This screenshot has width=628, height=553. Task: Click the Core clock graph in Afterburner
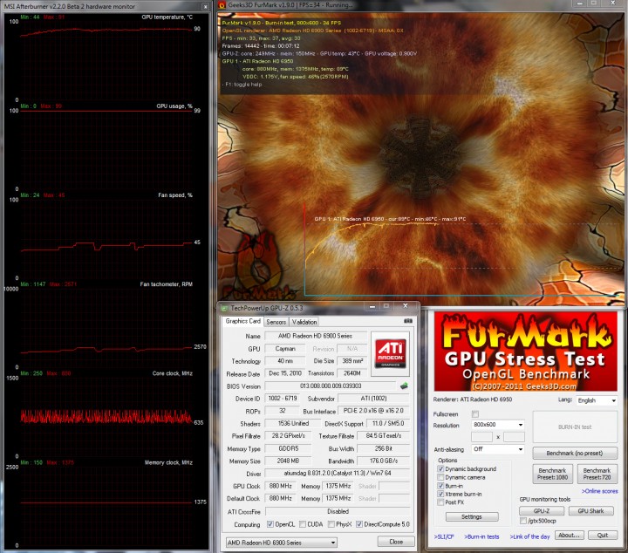pos(106,416)
